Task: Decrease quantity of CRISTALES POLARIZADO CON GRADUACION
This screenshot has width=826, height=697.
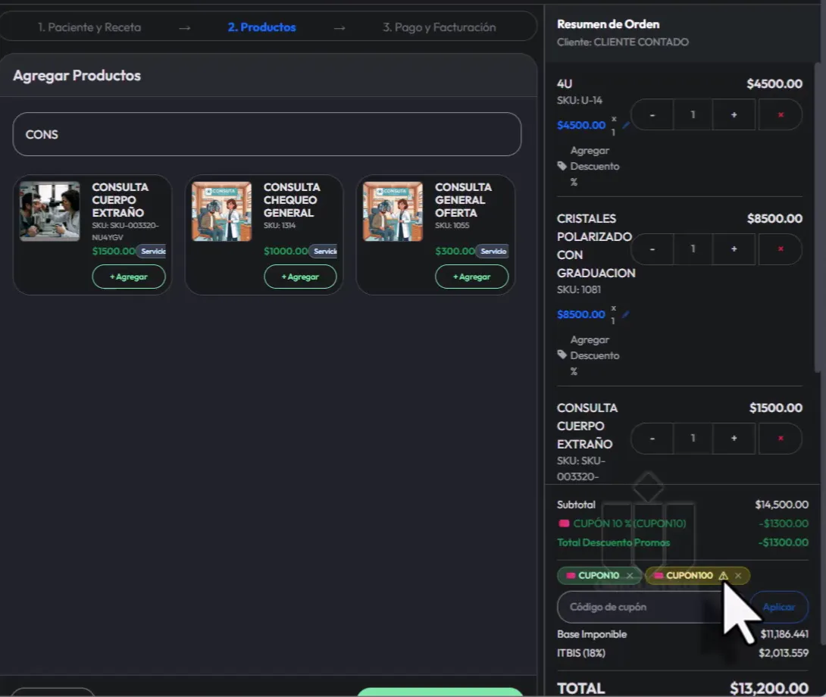Action: click(652, 248)
